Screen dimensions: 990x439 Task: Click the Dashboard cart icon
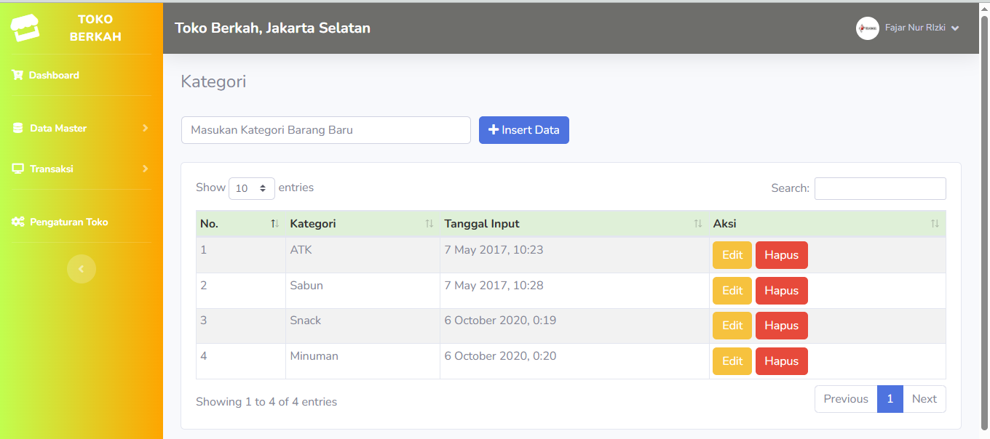18,75
